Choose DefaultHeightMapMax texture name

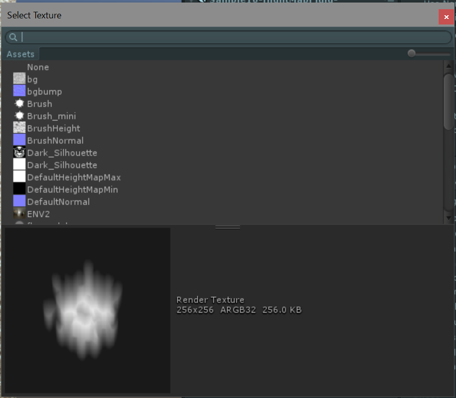(x=74, y=177)
